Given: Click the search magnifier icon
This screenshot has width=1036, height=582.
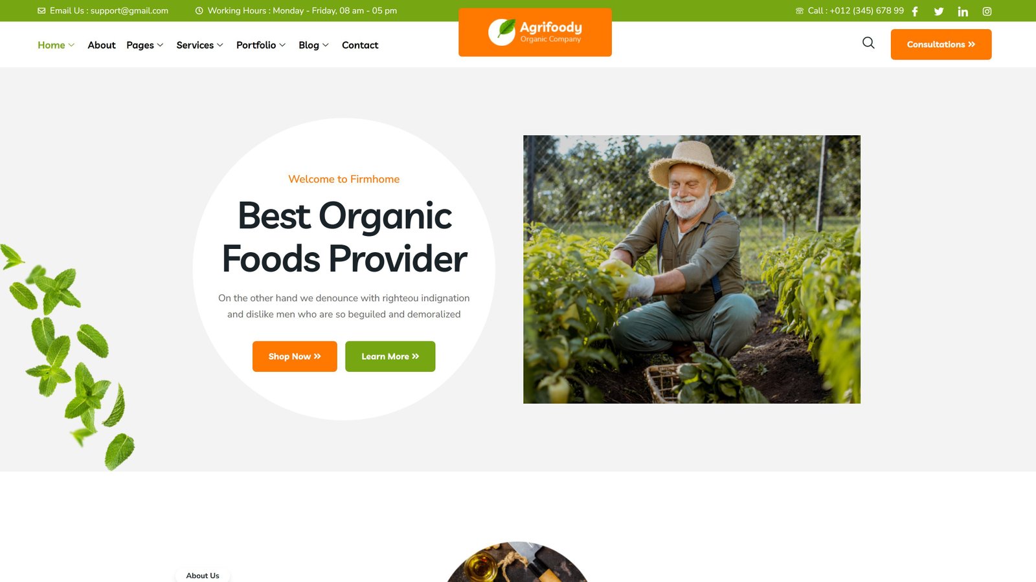Looking at the screenshot, I should tap(868, 43).
